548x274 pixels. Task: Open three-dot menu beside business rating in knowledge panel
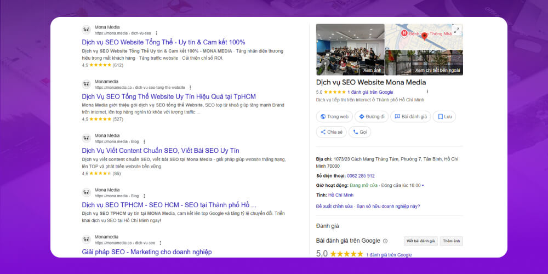coord(427,92)
